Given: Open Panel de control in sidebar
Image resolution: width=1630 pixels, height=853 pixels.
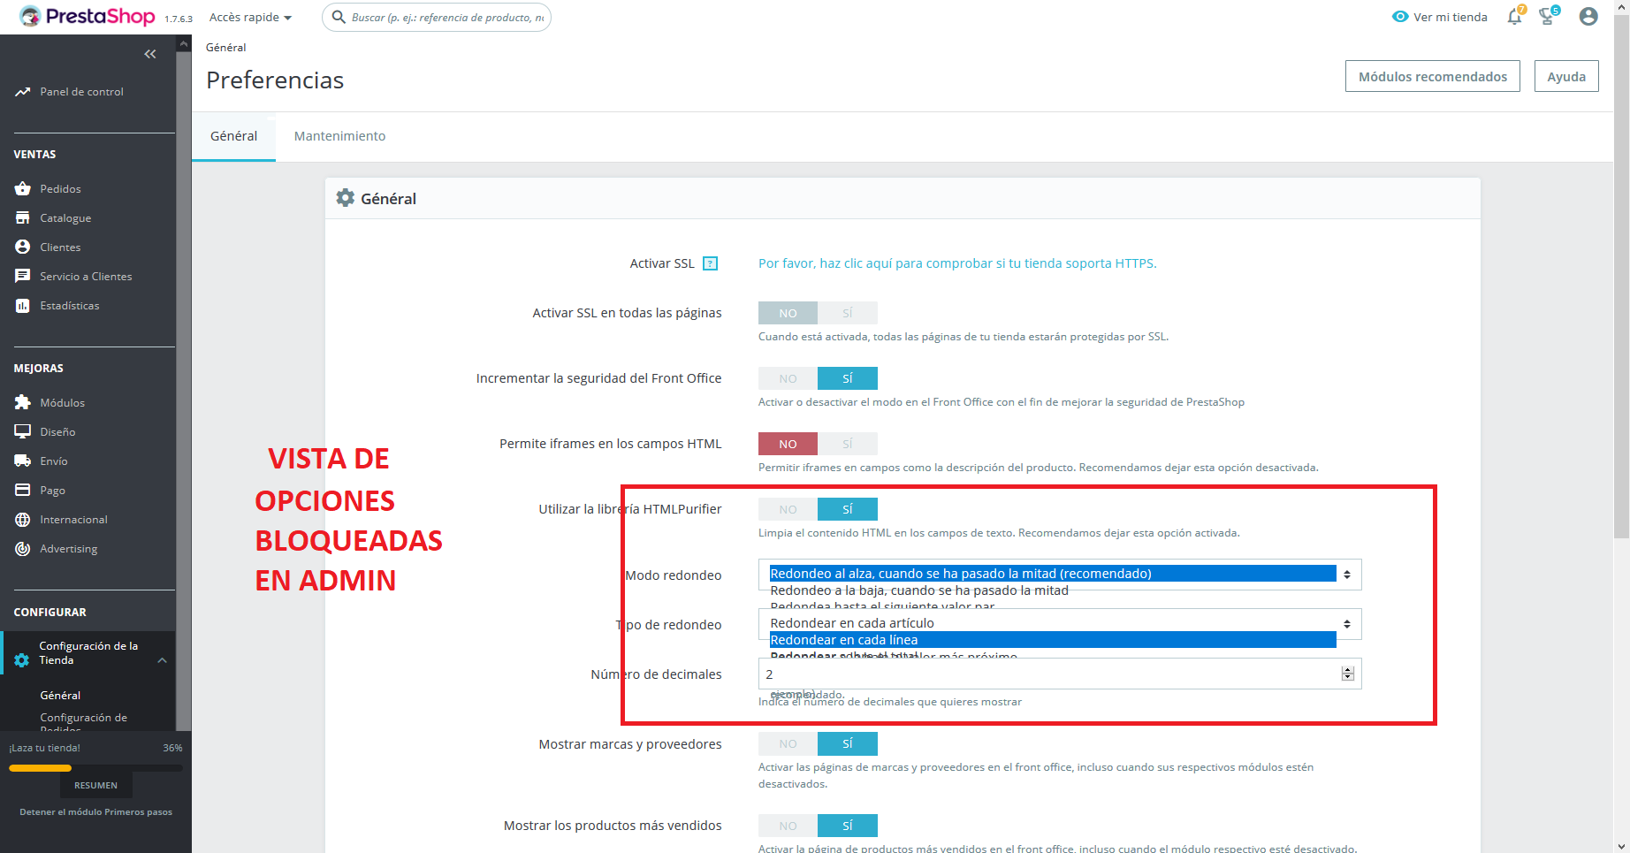Looking at the screenshot, I should coord(81,92).
